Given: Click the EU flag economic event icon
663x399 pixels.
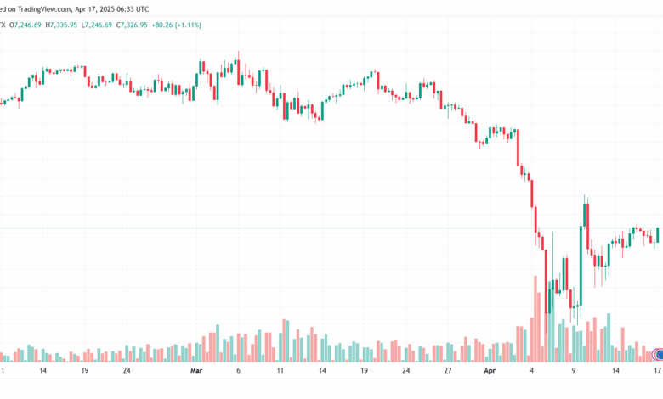Looking at the screenshot, I should 660,355.
